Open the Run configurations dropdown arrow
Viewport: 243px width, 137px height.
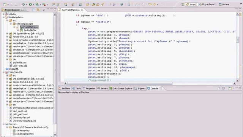tap(33, 5)
